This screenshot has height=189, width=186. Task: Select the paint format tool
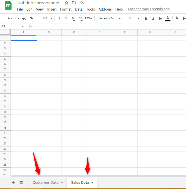pyautogui.click(x=31, y=18)
